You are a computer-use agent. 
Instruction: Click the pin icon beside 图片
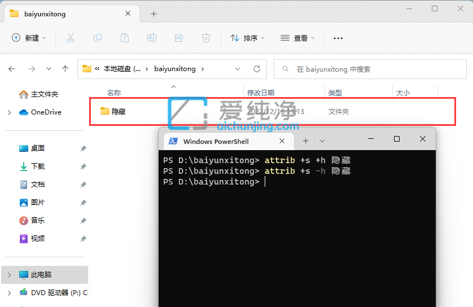click(84, 203)
